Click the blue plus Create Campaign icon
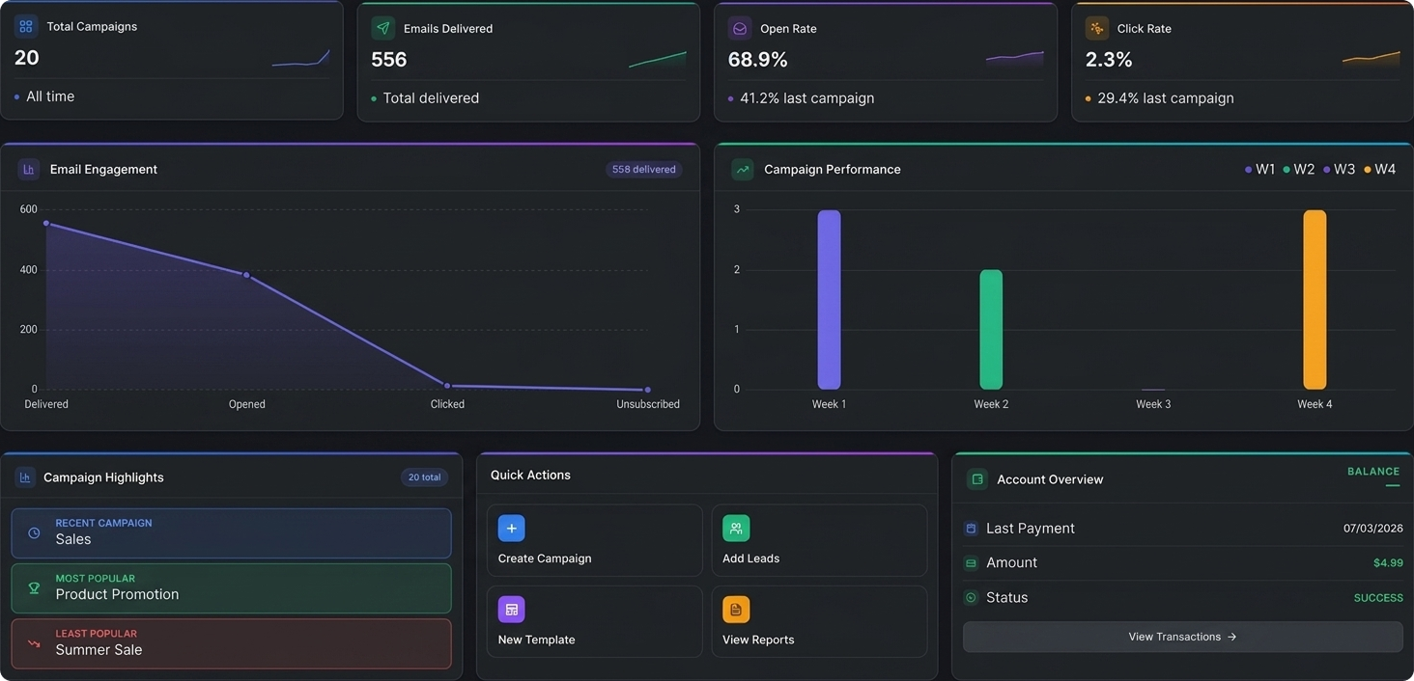This screenshot has height=681, width=1414. (512, 529)
